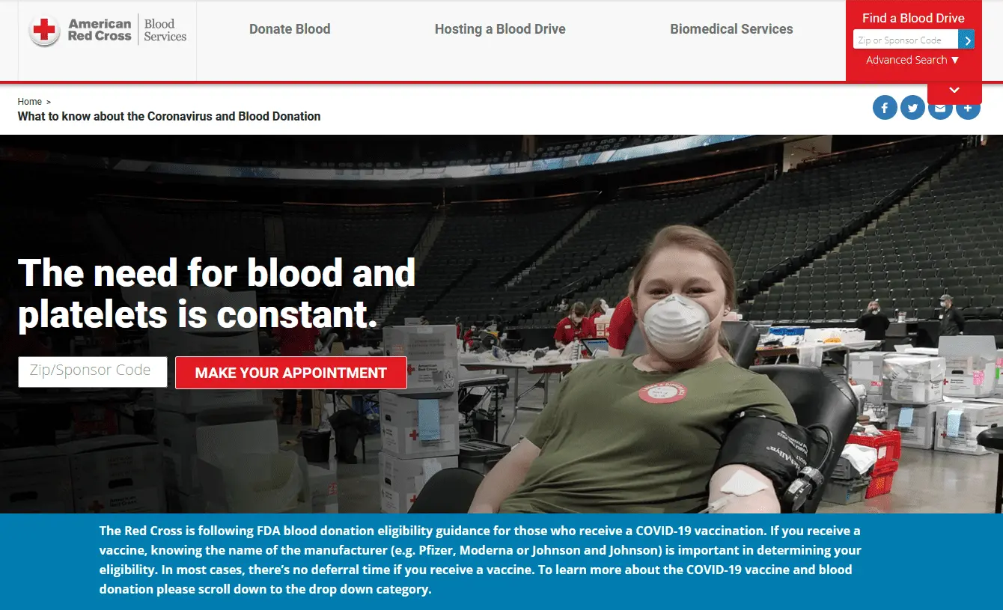Open the Hosting a Blood Drive menu
1003x610 pixels.
tap(500, 29)
